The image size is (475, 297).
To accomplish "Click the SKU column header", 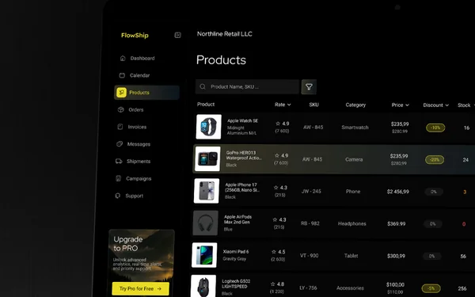I will click(x=313, y=105).
